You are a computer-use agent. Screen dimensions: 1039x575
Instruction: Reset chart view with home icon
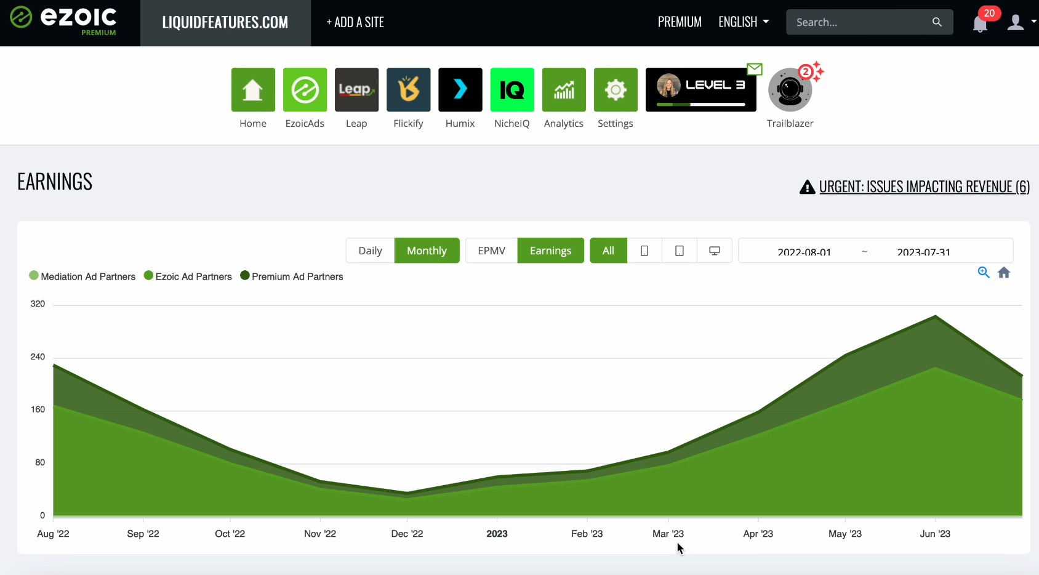[1004, 273]
